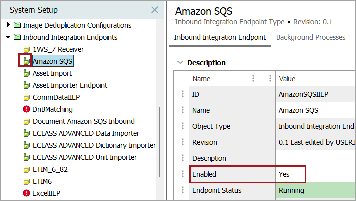Screen dimensions: 356x201
Task: Collapse the Description section
Action: point(180,63)
